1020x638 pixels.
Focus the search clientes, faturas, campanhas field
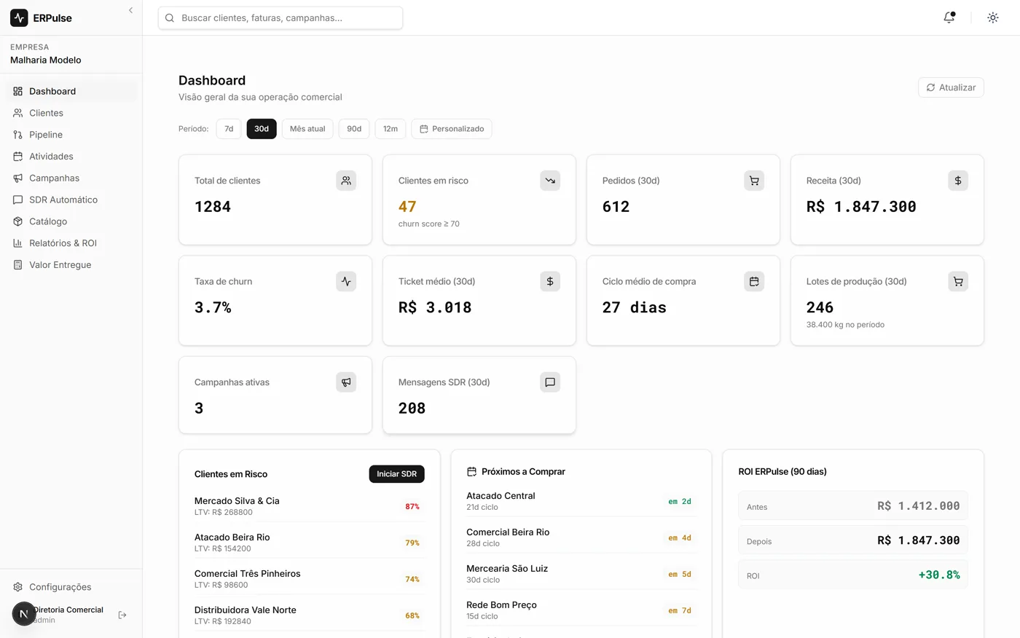[x=280, y=17]
